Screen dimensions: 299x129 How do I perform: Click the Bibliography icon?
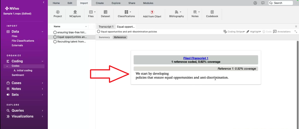176,12
